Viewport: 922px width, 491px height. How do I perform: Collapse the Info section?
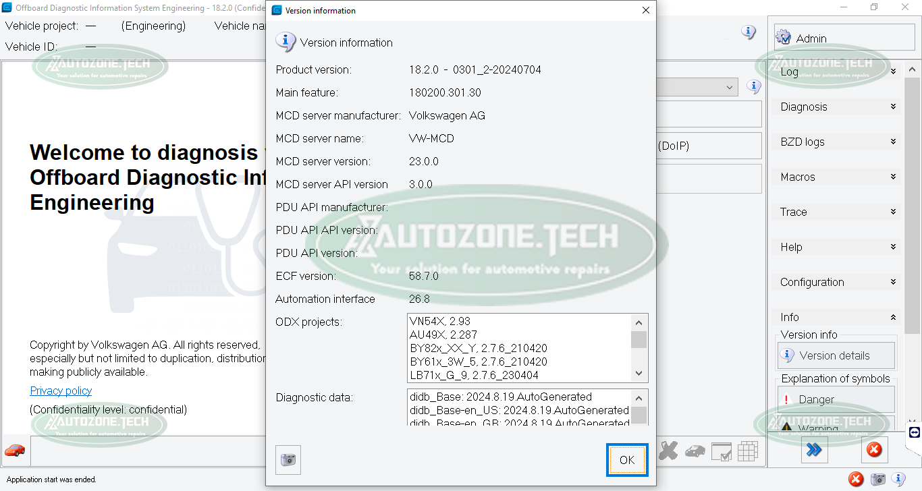(837, 317)
